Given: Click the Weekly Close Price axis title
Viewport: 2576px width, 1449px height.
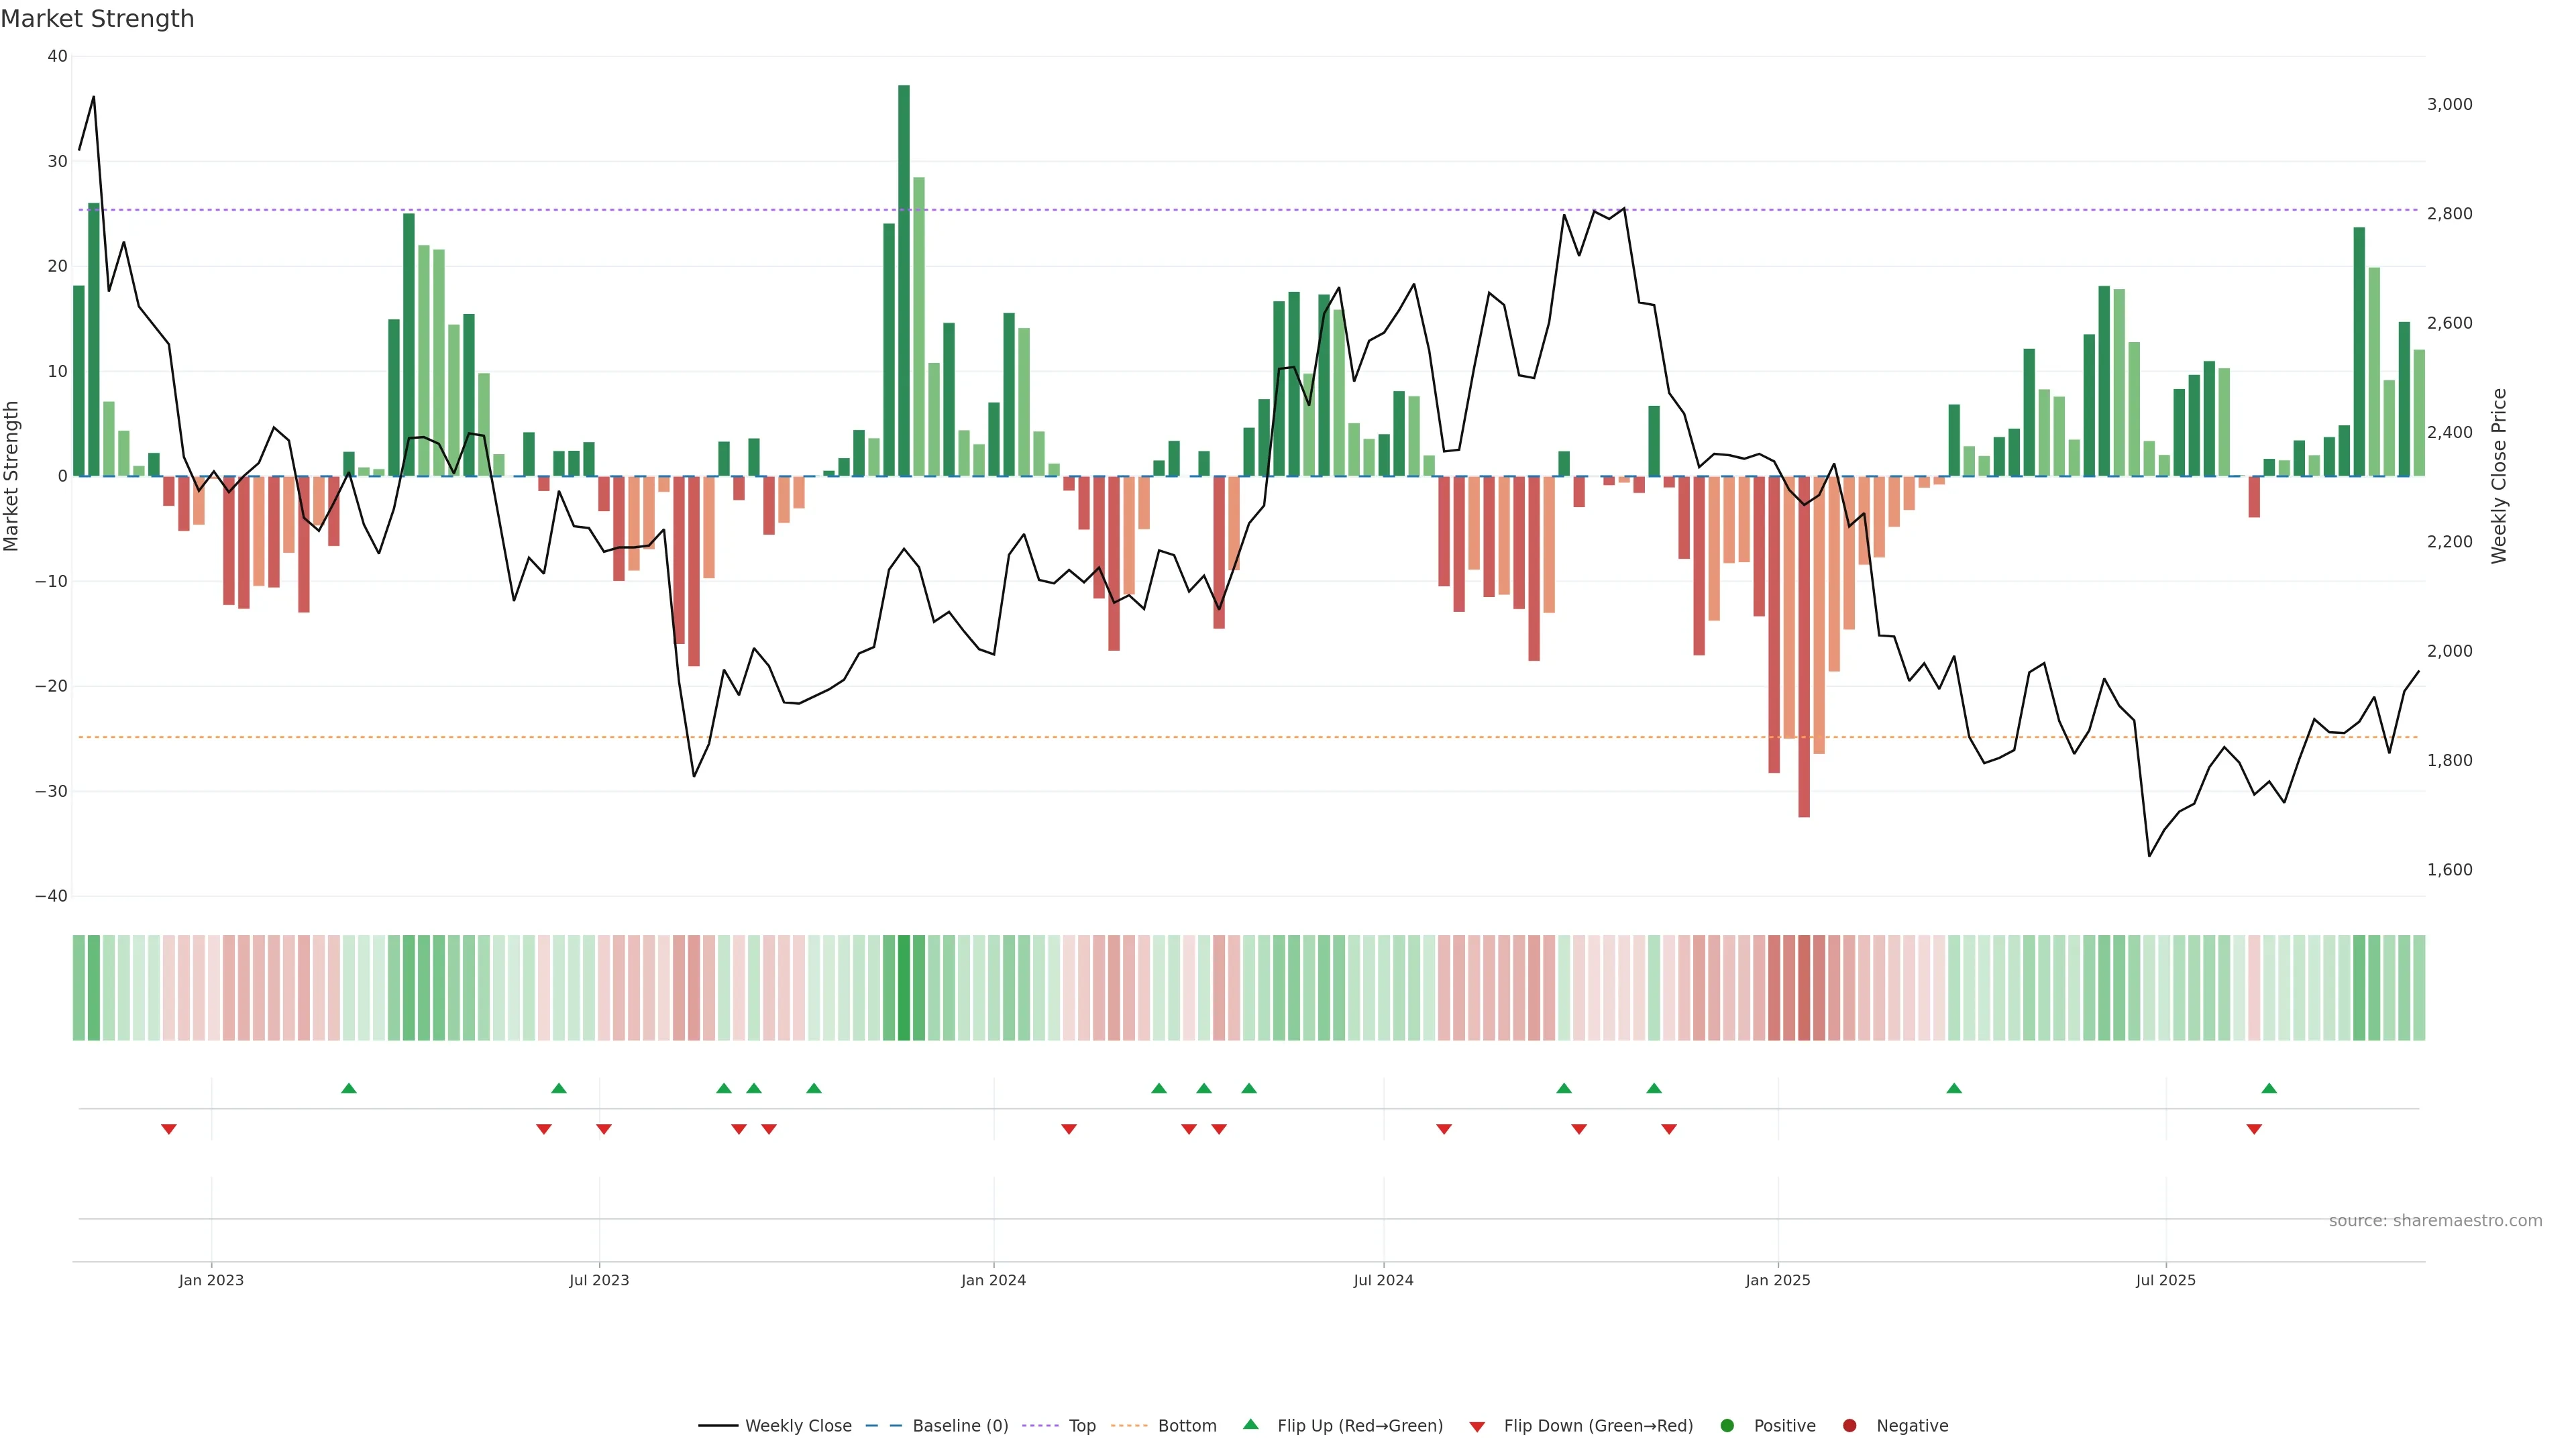Looking at the screenshot, I should click(2499, 476).
